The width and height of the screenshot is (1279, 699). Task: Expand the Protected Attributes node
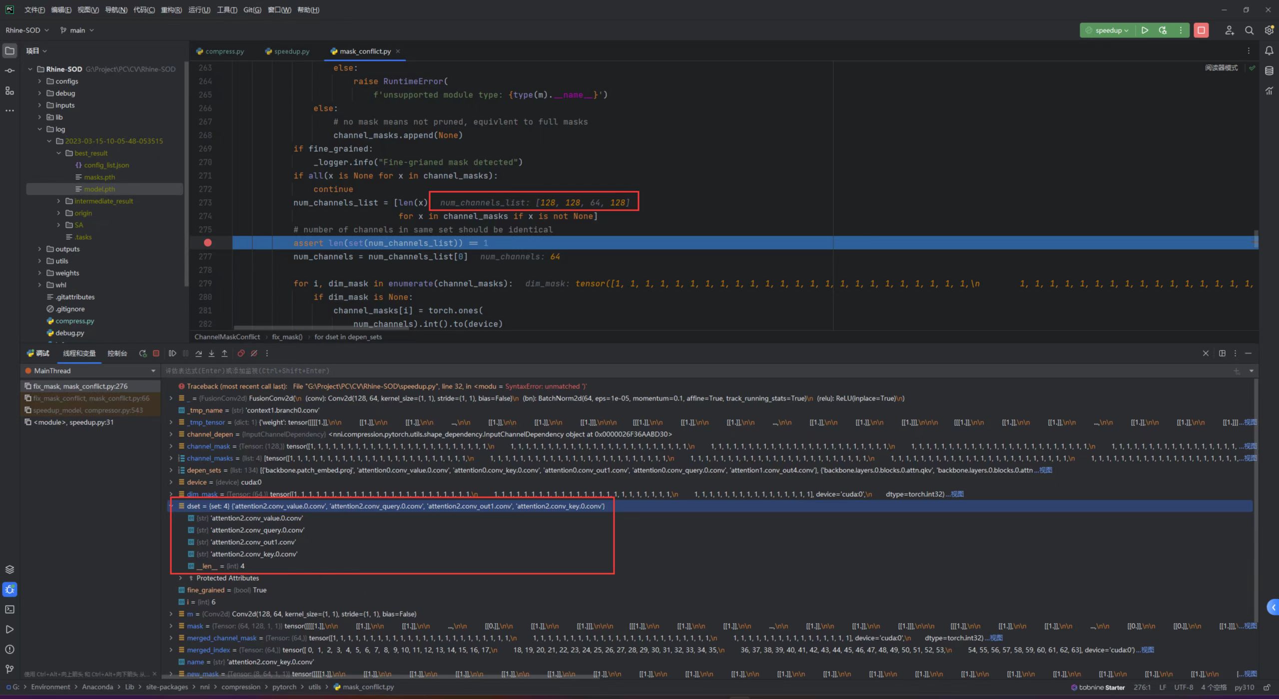click(x=180, y=578)
